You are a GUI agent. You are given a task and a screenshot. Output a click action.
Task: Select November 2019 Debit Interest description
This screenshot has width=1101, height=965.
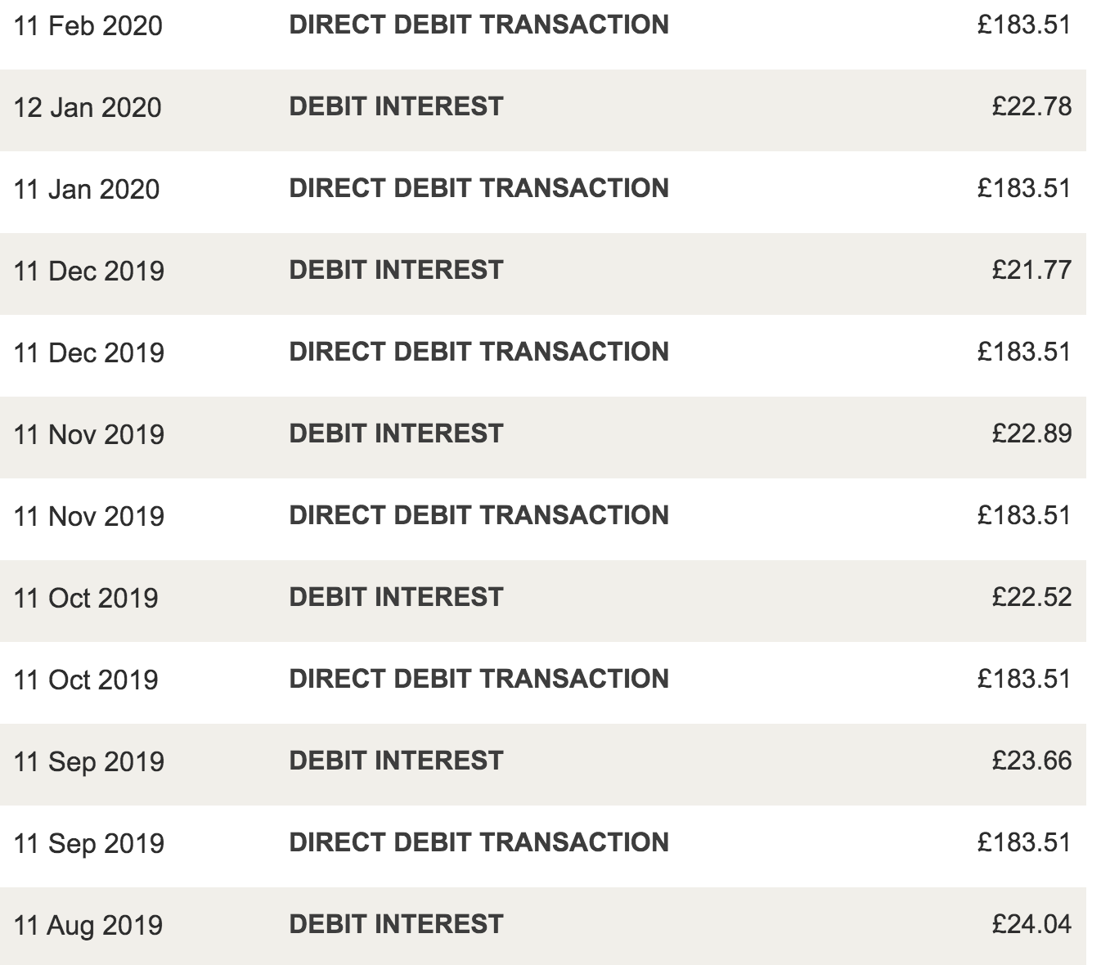click(396, 434)
